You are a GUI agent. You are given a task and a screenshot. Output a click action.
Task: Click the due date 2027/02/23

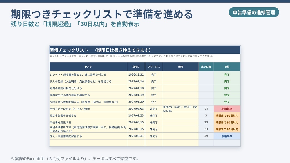136,115
